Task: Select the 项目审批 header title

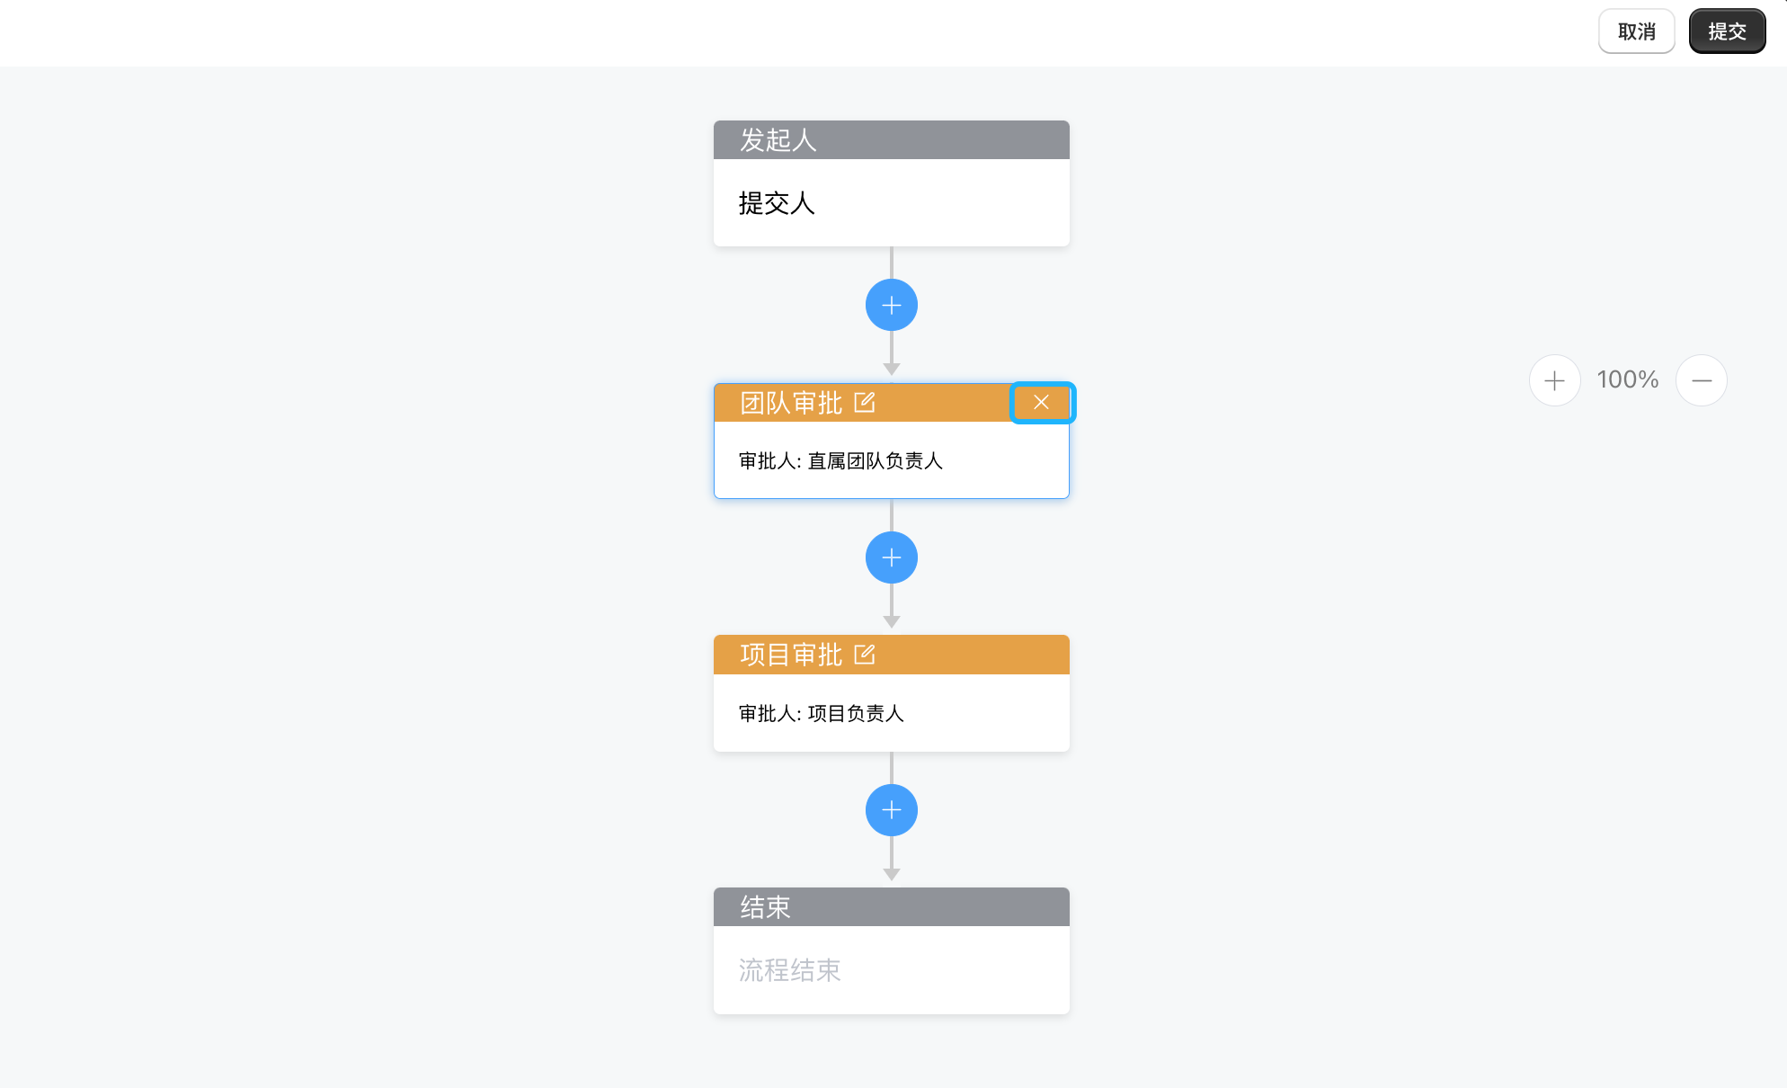Action: [791, 655]
